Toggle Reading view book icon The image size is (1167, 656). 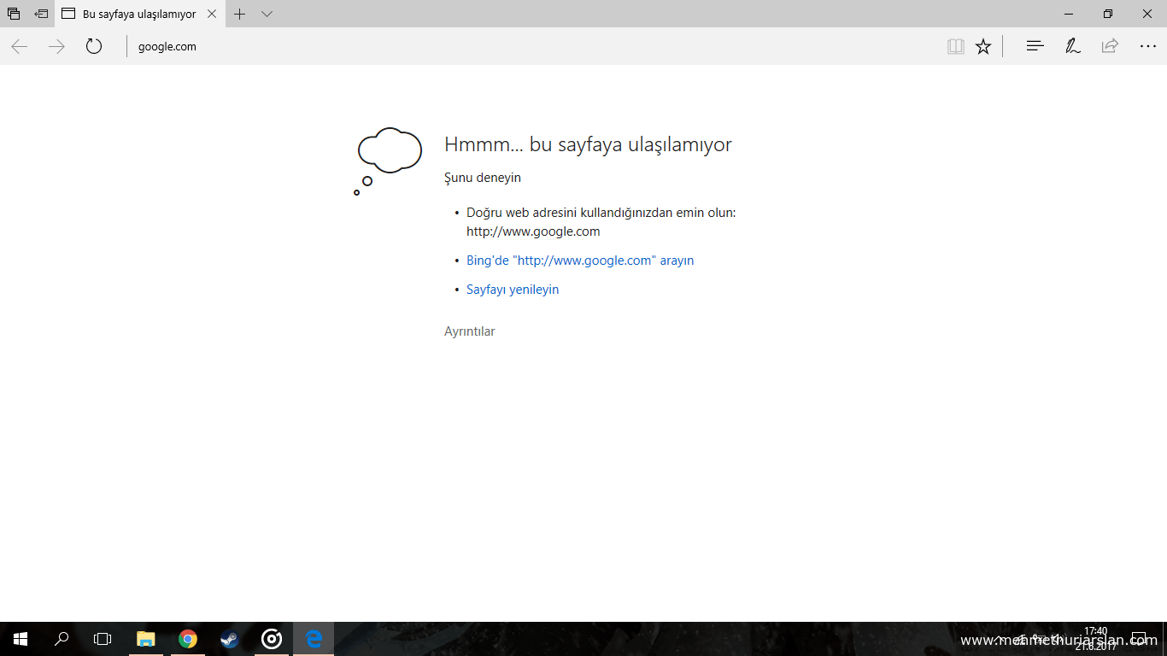pos(956,46)
